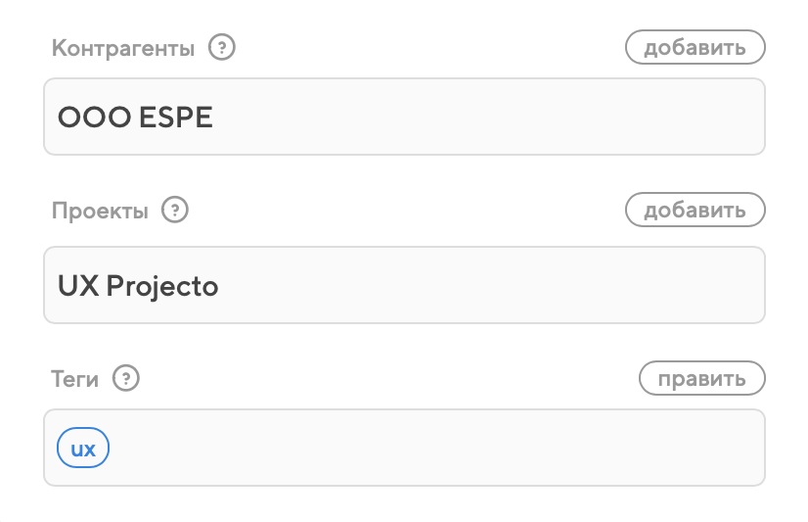The image size is (808, 522).
Task: Click the word Projecto in project field
Action: pos(162,286)
